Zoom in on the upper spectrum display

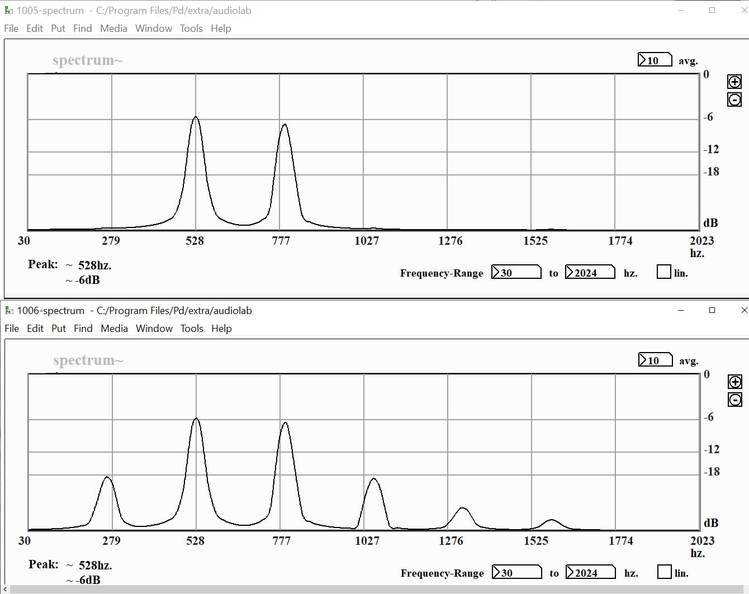click(x=734, y=81)
